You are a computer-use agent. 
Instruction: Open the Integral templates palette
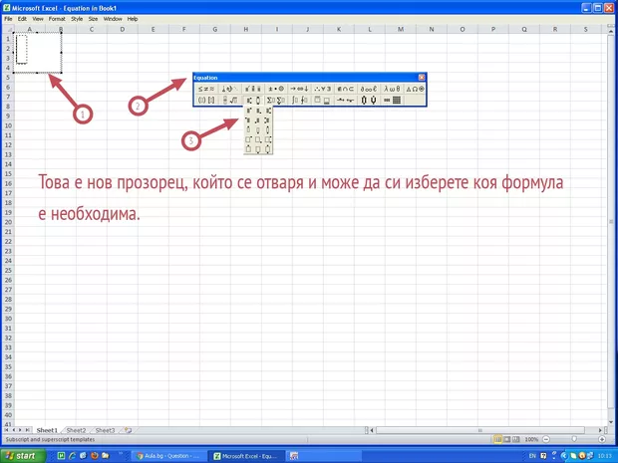299,101
